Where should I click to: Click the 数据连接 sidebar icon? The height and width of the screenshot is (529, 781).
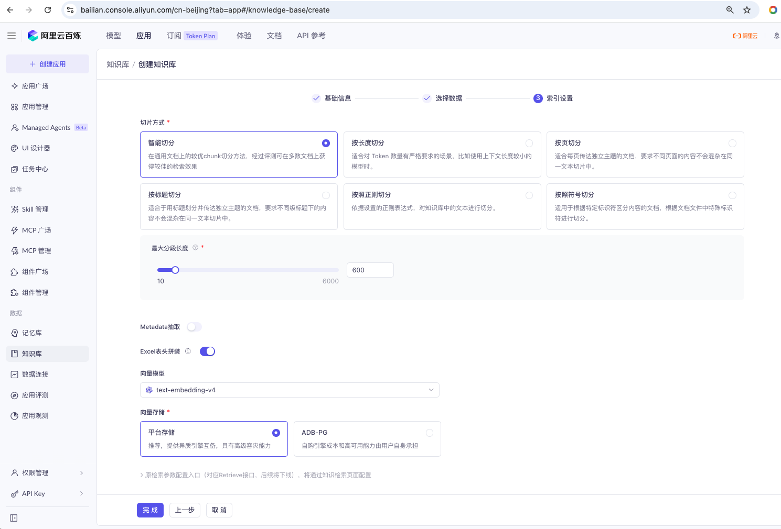tap(15, 374)
